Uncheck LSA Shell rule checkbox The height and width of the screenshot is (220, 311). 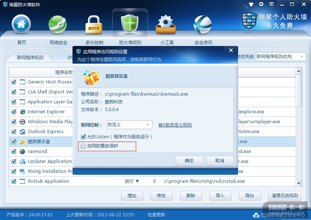pyautogui.click(x=14, y=92)
